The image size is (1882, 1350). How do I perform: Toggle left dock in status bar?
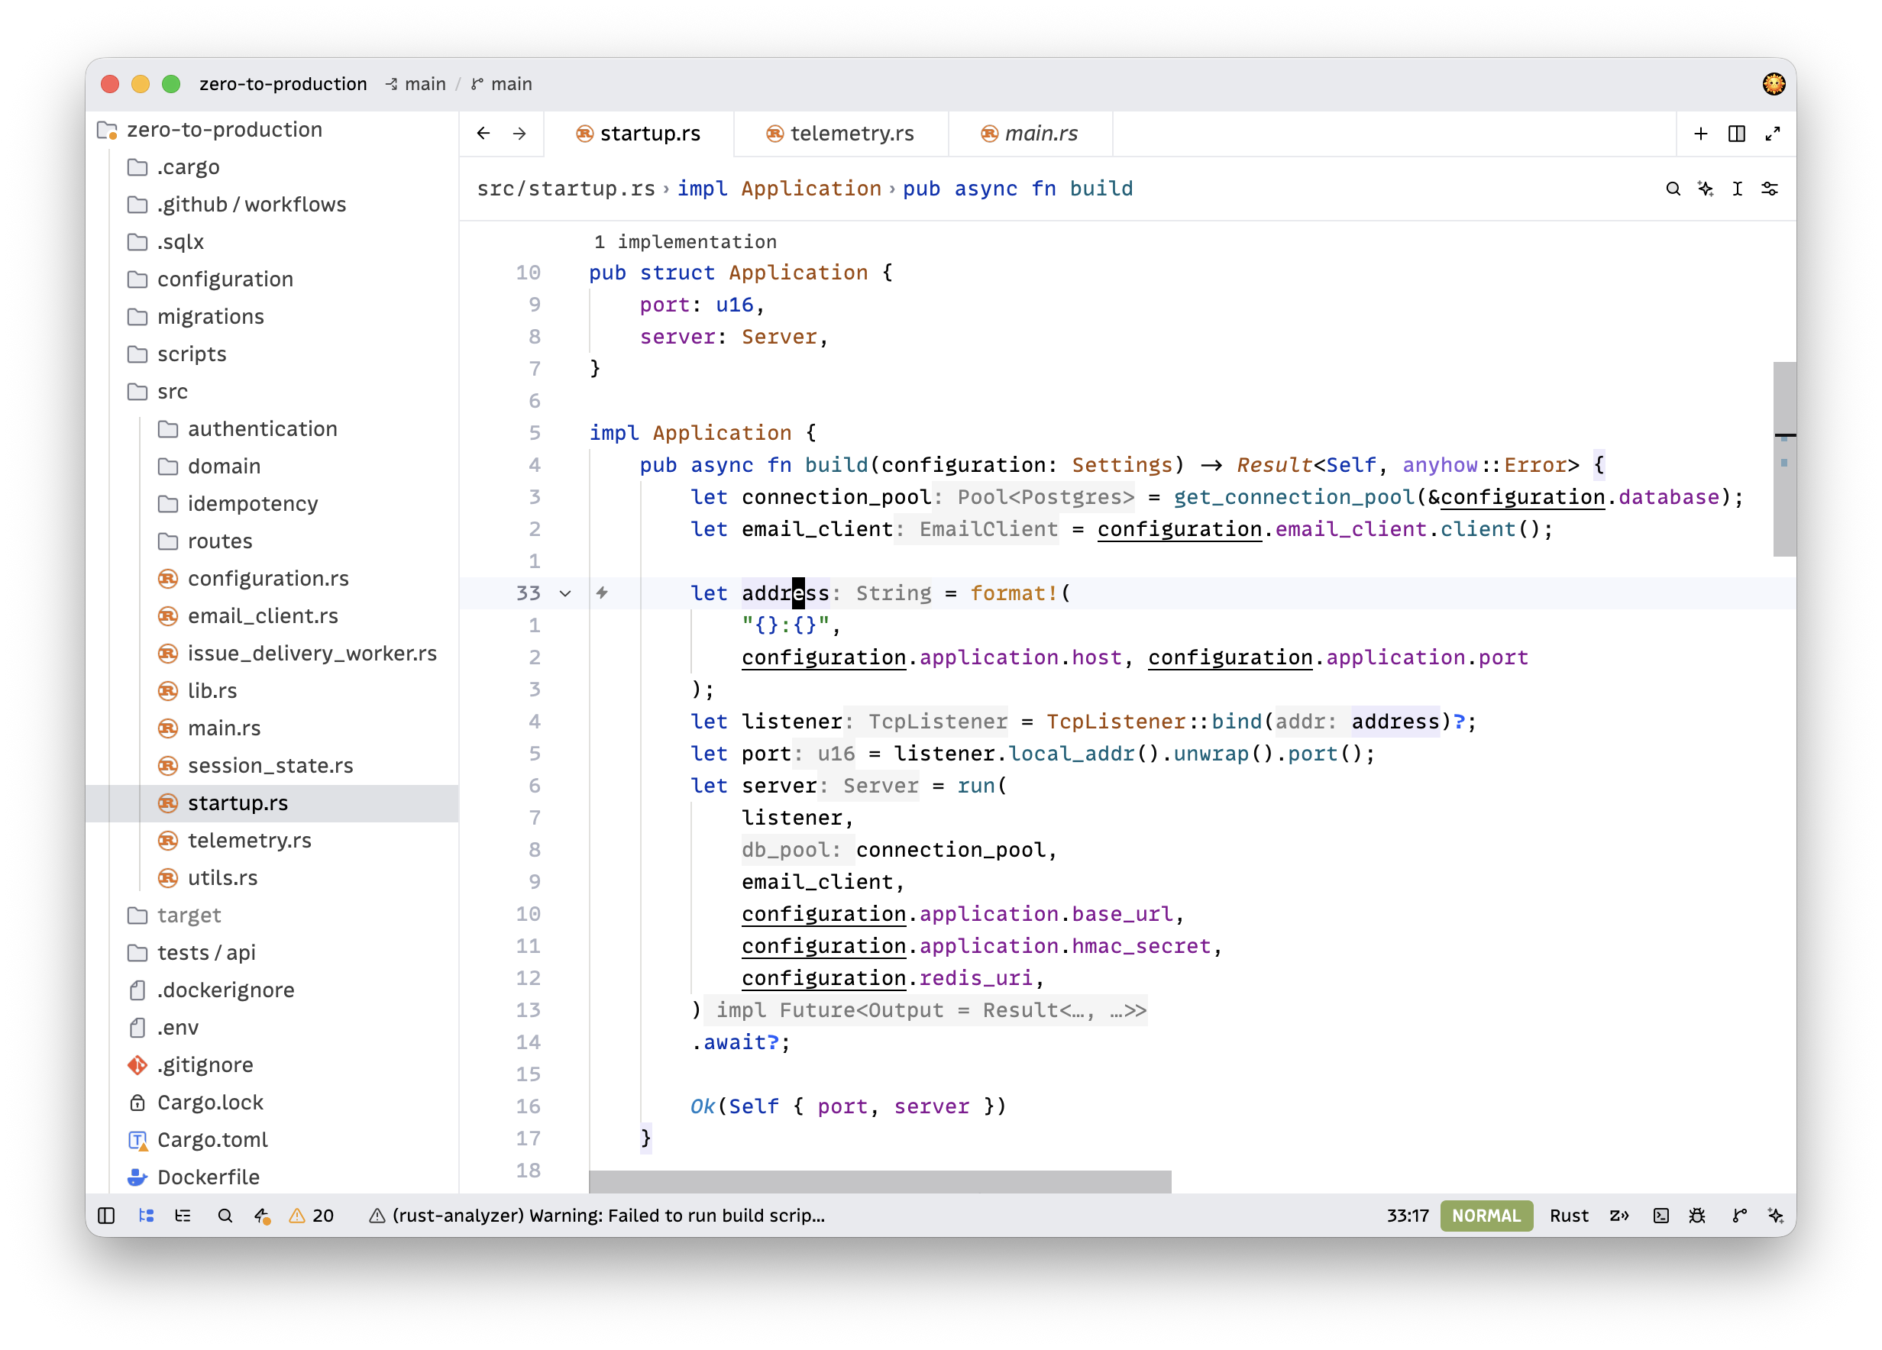point(106,1216)
